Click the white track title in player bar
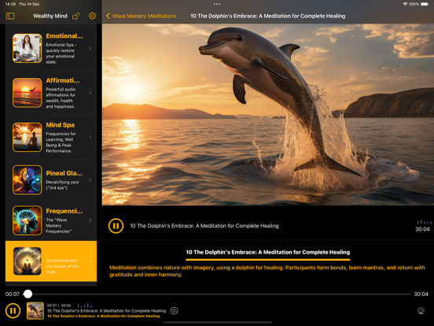This screenshot has height=326, width=434. pos(106,311)
